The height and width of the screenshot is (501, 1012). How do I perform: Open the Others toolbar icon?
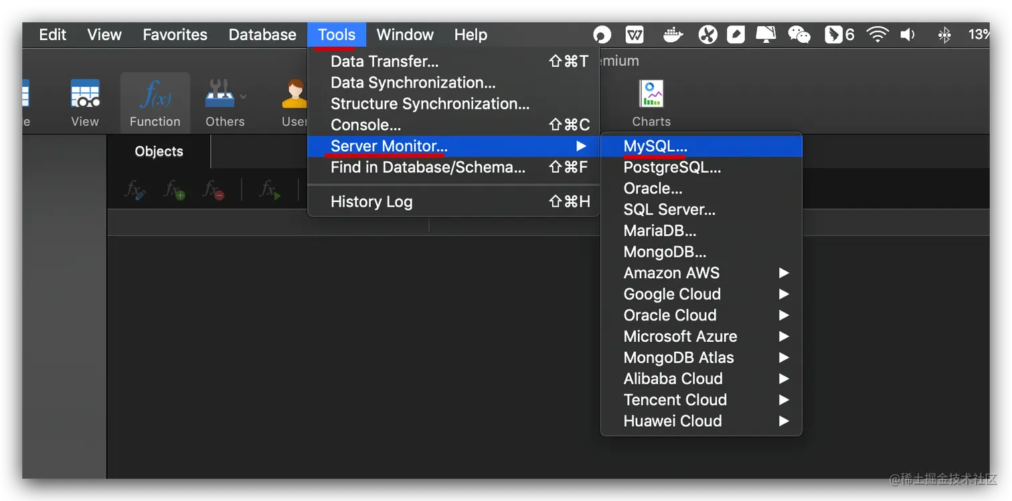click(224, 103)
